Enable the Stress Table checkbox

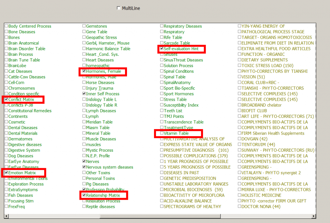[162, 99]
